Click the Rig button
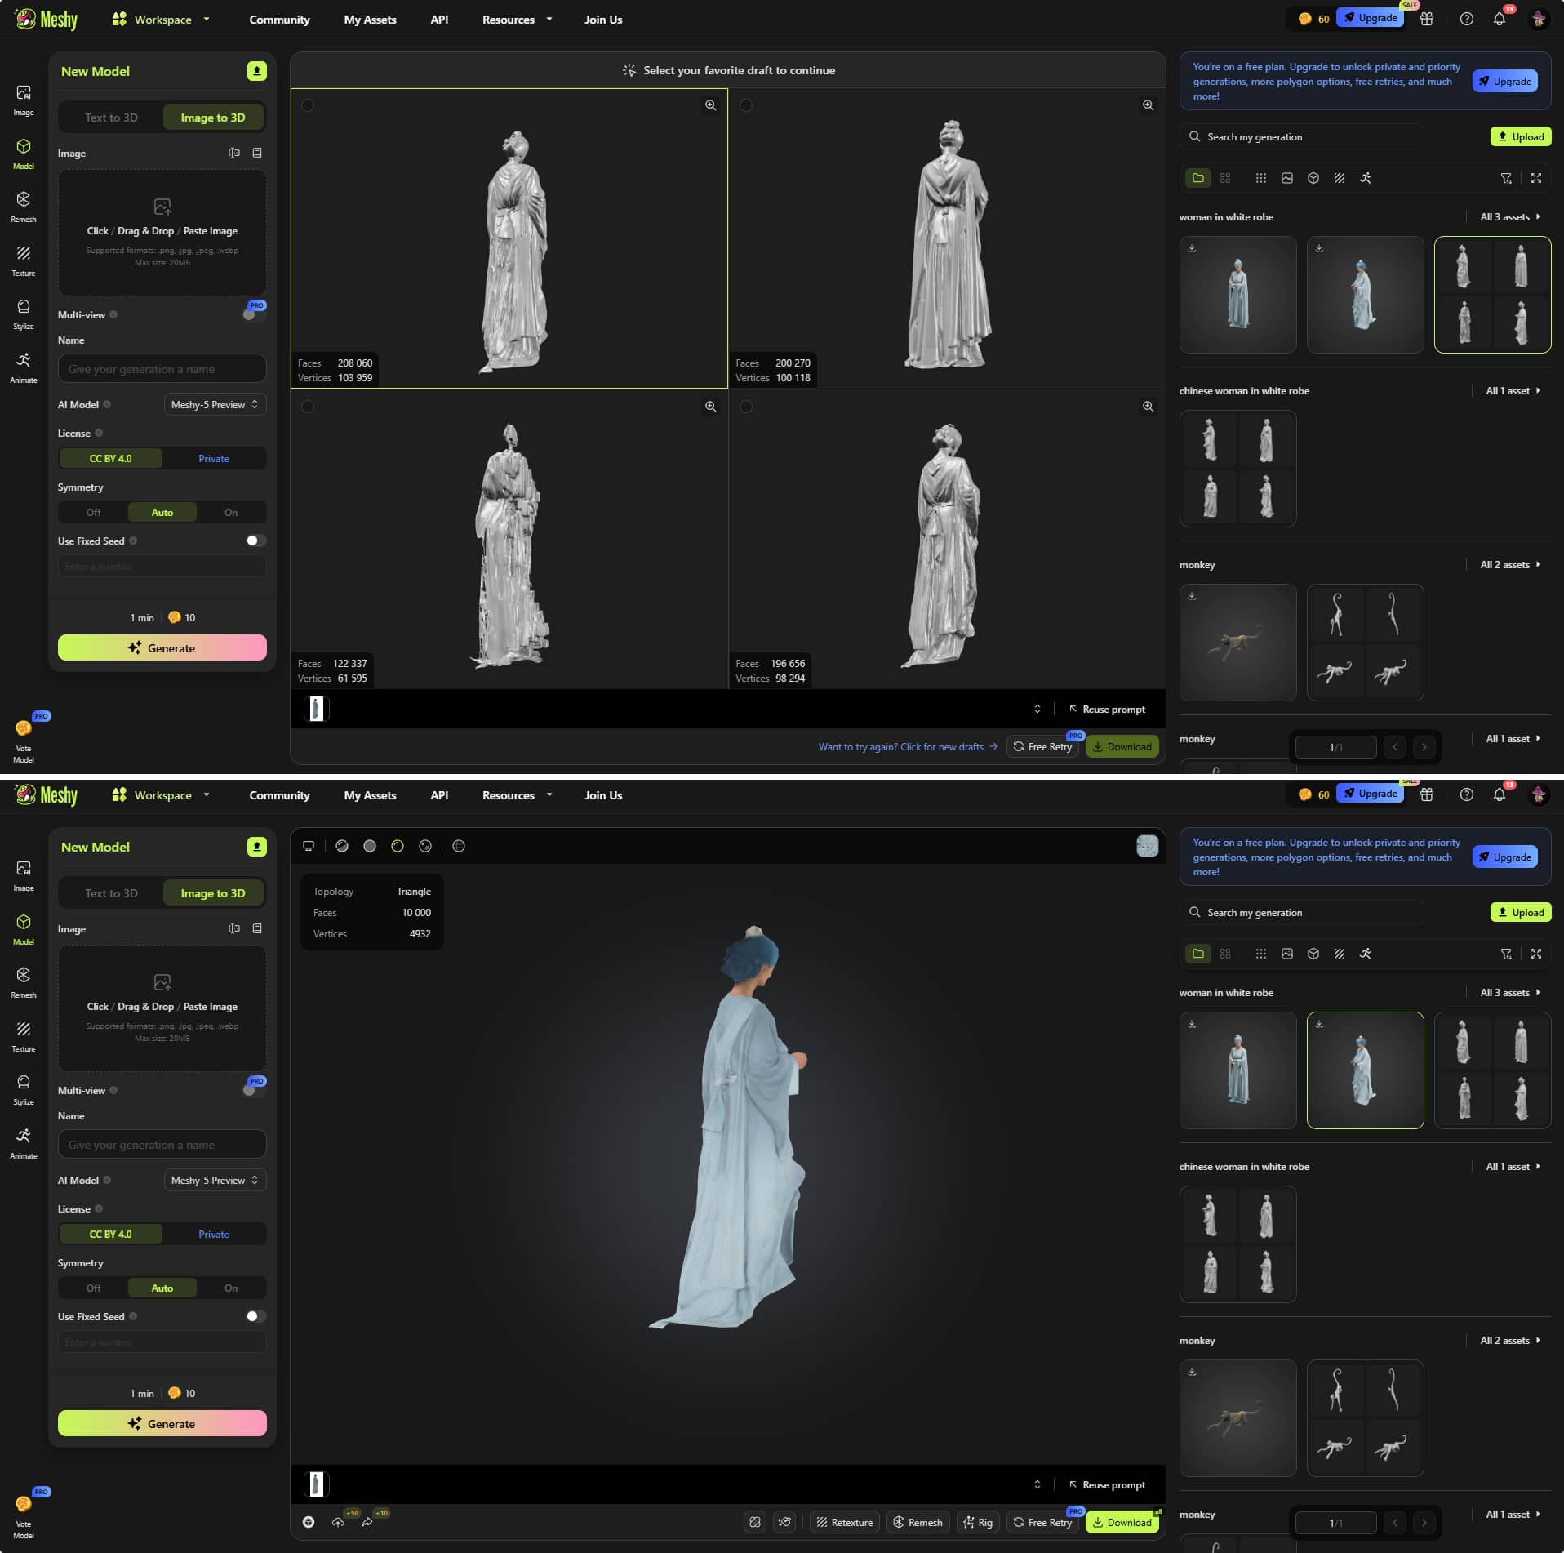 [x=978, y=1523]
